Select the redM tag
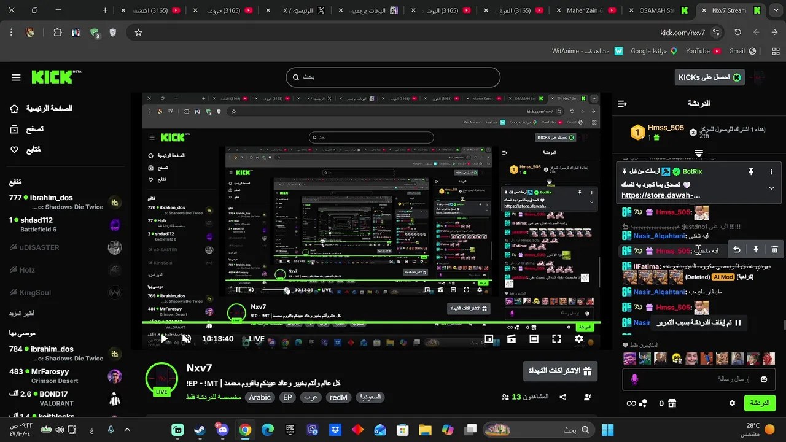This screenshot has width=786, height=442. pyautogui.click(x=338, y=397)
